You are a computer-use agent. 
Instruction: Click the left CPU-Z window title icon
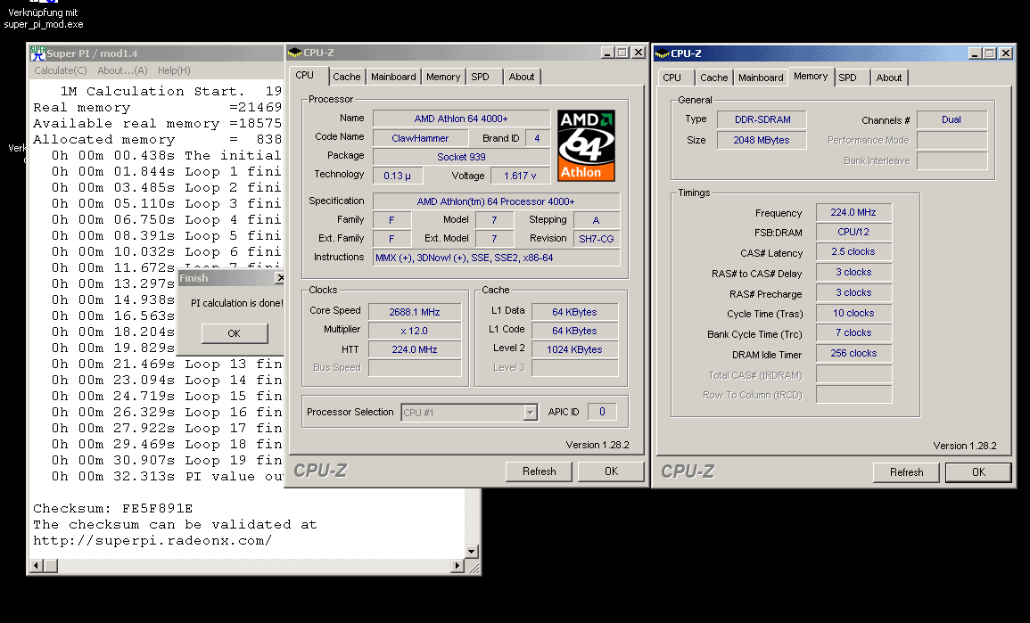coord(295,53)
